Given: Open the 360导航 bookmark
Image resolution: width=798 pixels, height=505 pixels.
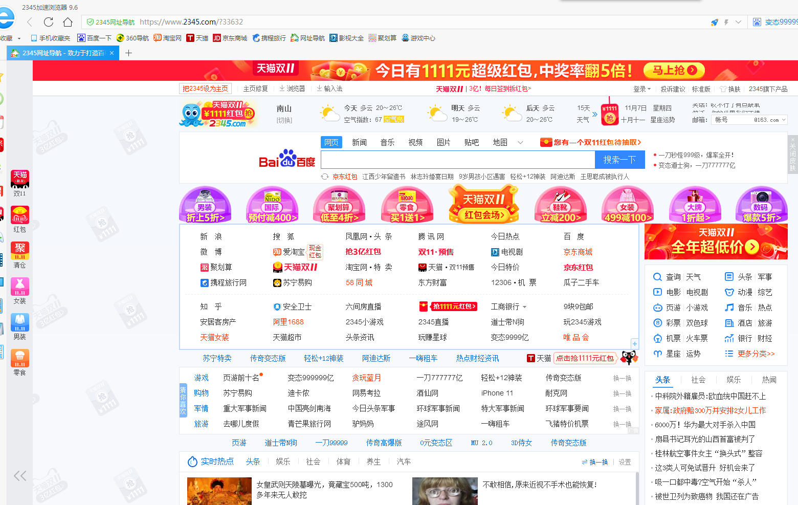Looking at the screenshot, I should tap(133, 38).
